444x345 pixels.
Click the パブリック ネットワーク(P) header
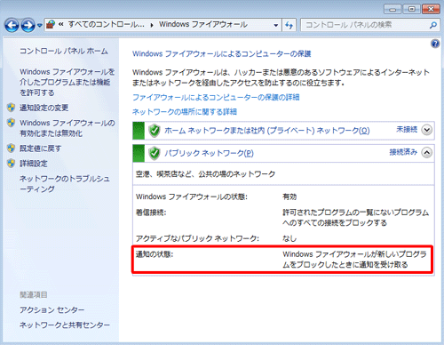tap(209, 153)
